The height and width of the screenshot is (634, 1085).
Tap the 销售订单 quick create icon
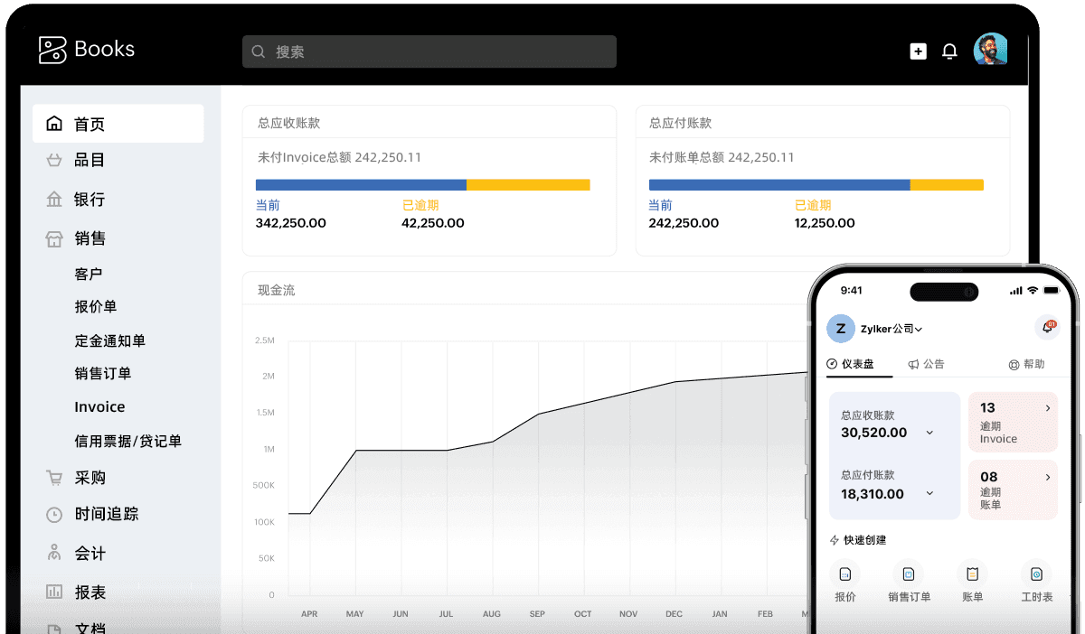(x=909, y=573)
